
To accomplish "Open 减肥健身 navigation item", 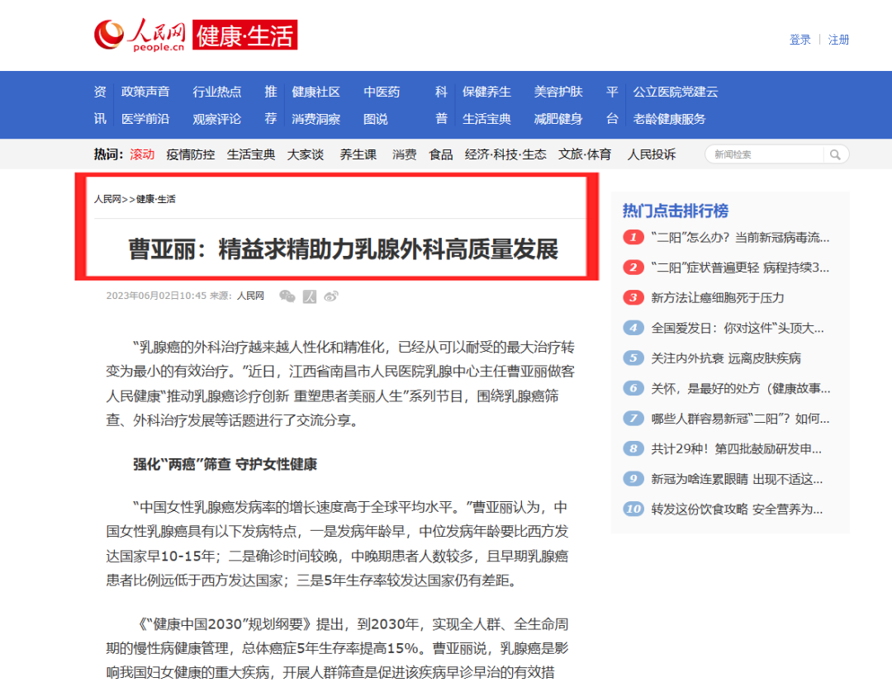I will click(558, 119).
